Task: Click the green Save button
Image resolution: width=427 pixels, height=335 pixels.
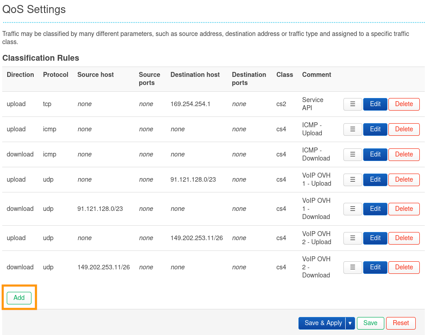Action: coord(370,323)
